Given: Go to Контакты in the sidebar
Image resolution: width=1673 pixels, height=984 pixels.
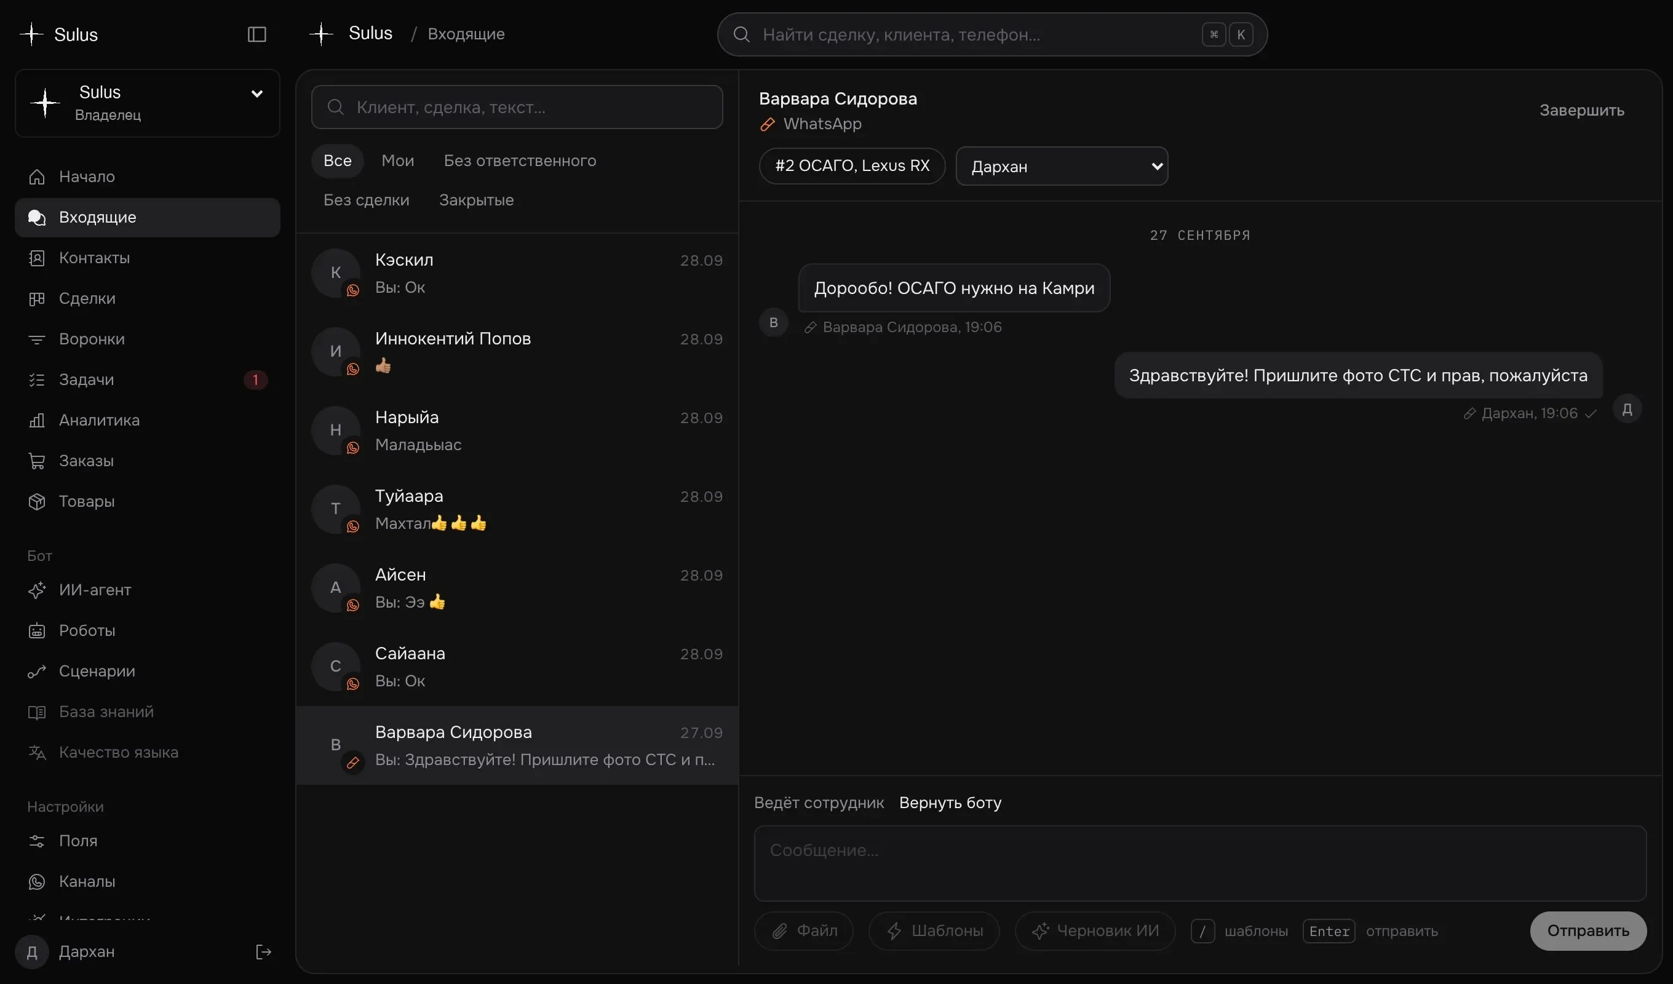Looking at the screenshot, I should pyautogui.click(x=147, y=258).
